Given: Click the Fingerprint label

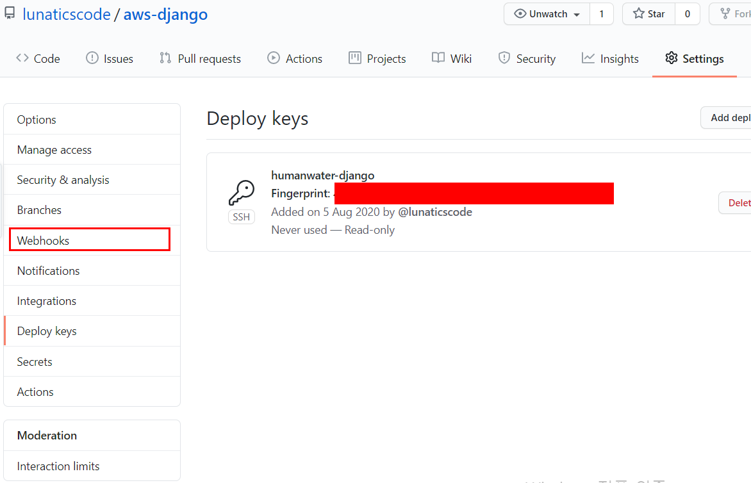Looking at the screenshot, I should point(301,193).
